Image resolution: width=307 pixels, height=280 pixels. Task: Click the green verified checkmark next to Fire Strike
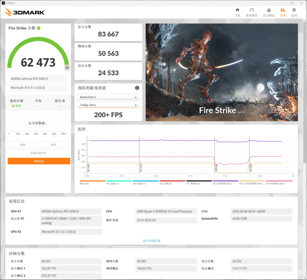(x=39, y=28)
